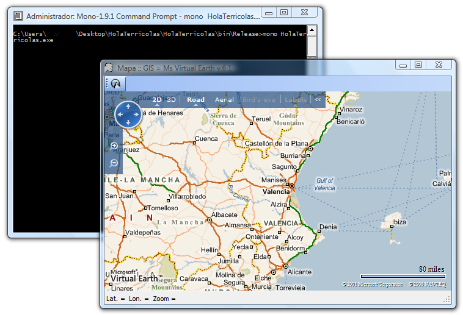Click Teruel label on map
Image resolution: width=463 pixels, height=315 pixels.
click(x=261, y=119)
